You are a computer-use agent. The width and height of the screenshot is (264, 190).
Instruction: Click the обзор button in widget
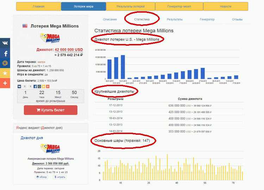tap(42, 177)
